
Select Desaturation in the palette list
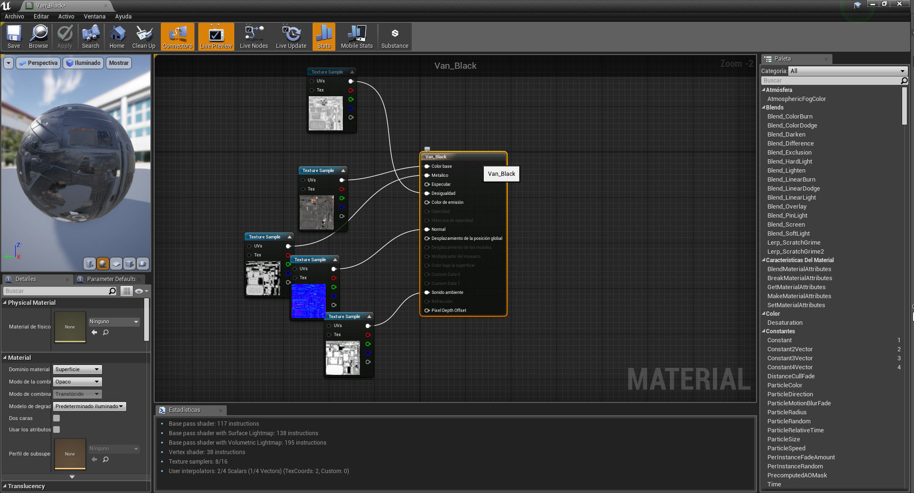[x=785, y=323]
